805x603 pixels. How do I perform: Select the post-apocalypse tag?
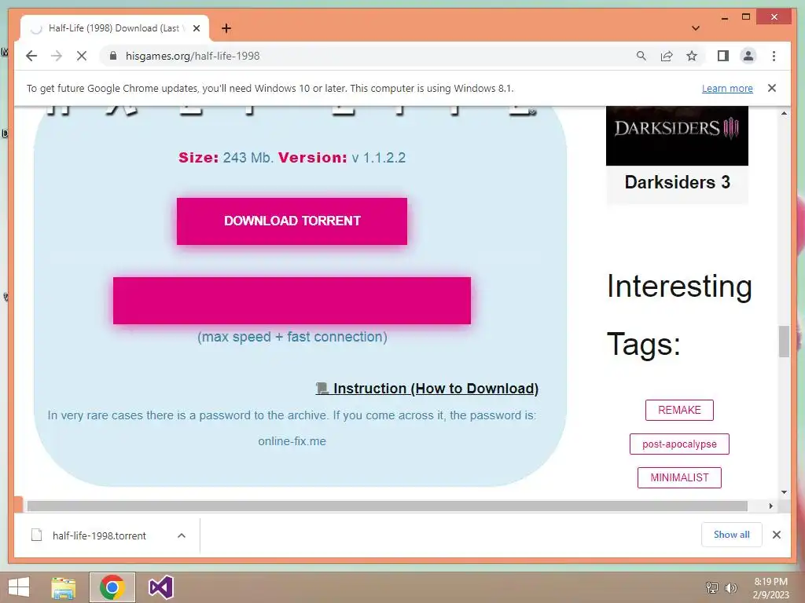pos(679,444)
